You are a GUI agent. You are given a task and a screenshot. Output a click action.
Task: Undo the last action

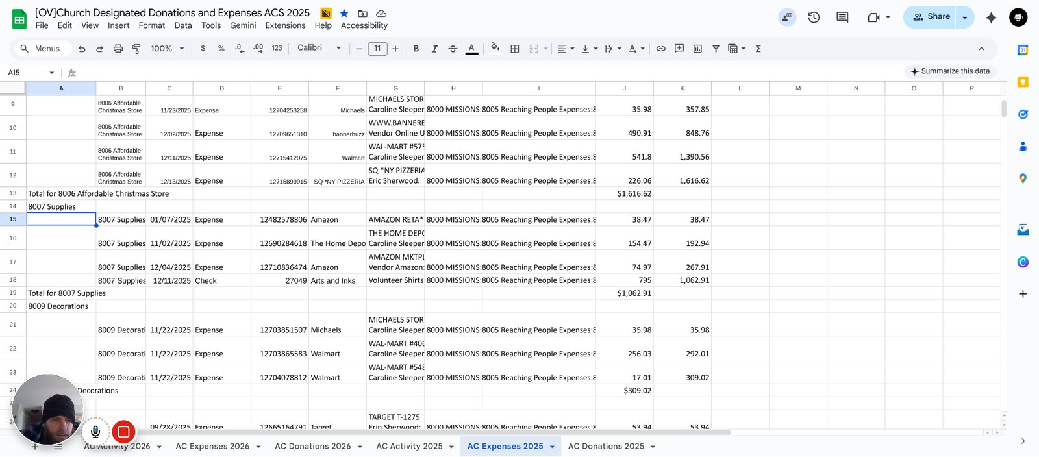(x=82, y=49)
